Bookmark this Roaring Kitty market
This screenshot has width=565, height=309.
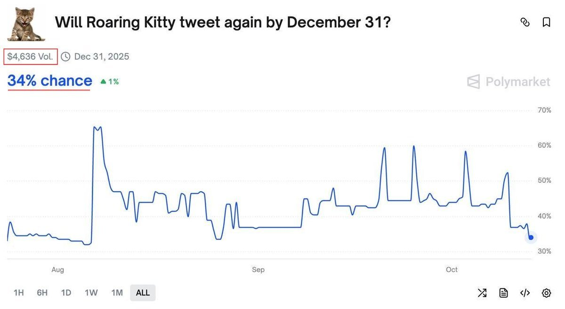point(546,22)
